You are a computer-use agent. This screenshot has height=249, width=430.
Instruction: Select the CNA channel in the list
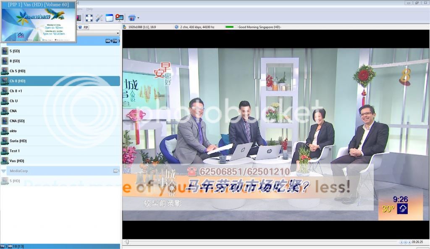click(x=25, y=111)
